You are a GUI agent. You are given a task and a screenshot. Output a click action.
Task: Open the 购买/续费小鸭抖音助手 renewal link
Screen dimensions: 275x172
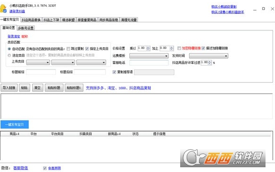click(x=228, y=12)
